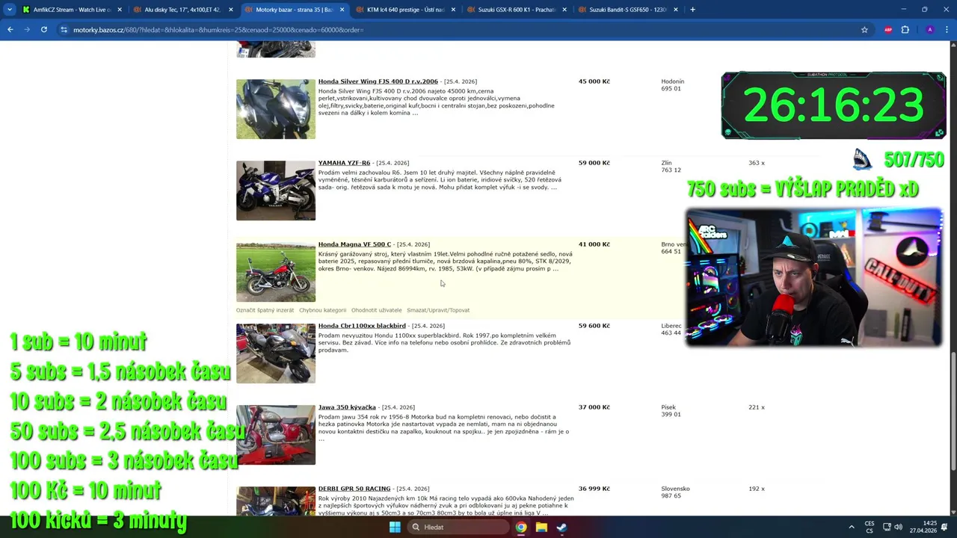The image size is (957, 538).
Task: Open the DERBI GPR 50 RACING listing
Action: coord(354,489)
